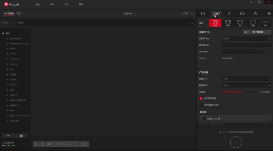Viewport: 273px width, 151px height.
Task: Open the screenshot camera tab
Action: [242, 14]
